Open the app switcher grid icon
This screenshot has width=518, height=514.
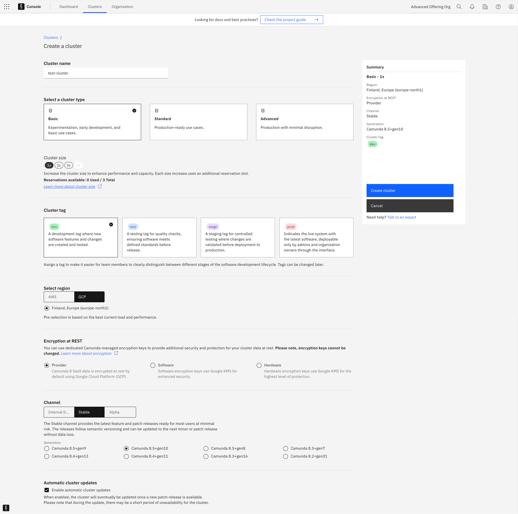(7, 7)
